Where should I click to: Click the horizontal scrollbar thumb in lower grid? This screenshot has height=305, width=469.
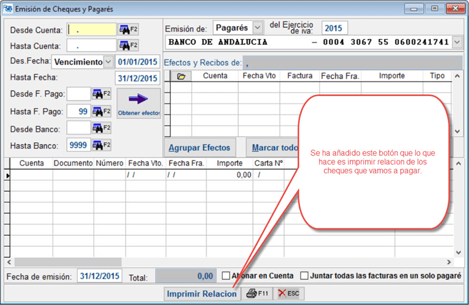68,262
